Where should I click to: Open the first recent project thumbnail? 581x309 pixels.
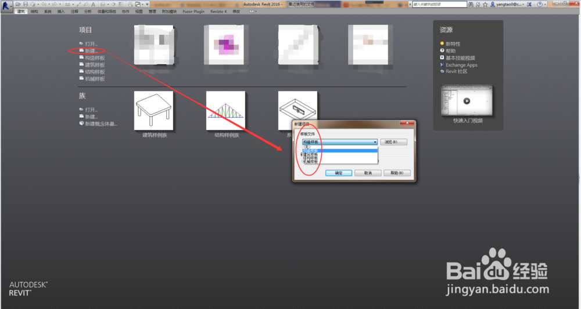[154, 45]
